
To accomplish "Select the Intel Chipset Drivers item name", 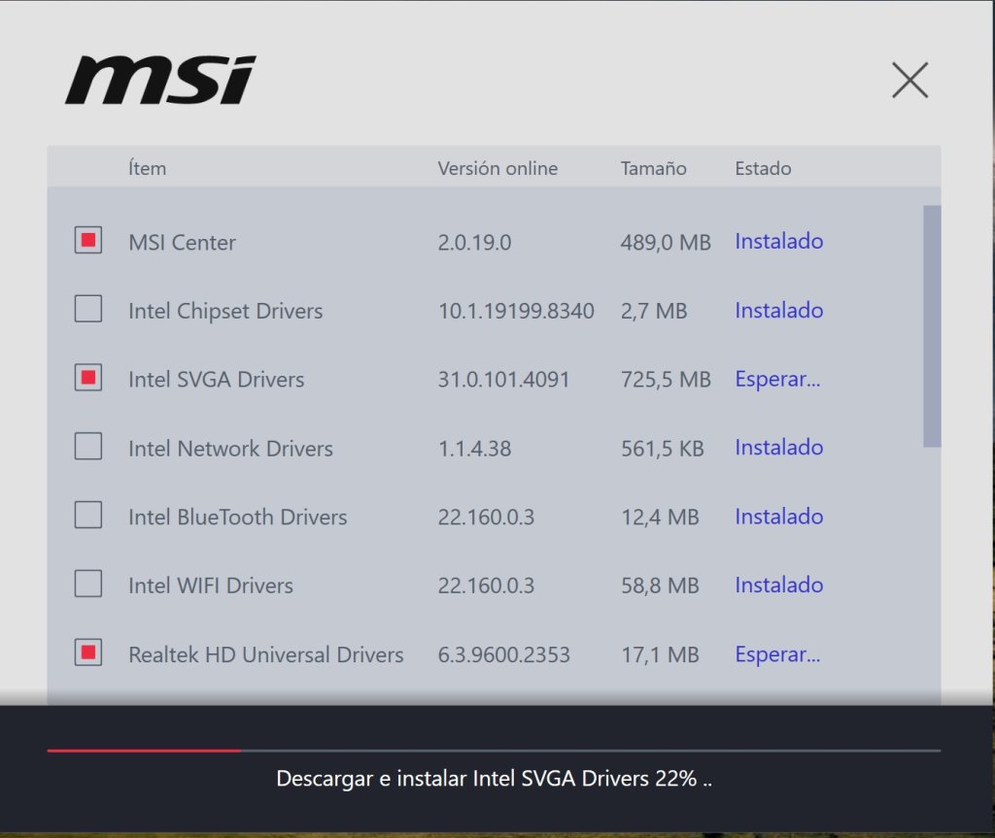I will [x=225, y=311].
